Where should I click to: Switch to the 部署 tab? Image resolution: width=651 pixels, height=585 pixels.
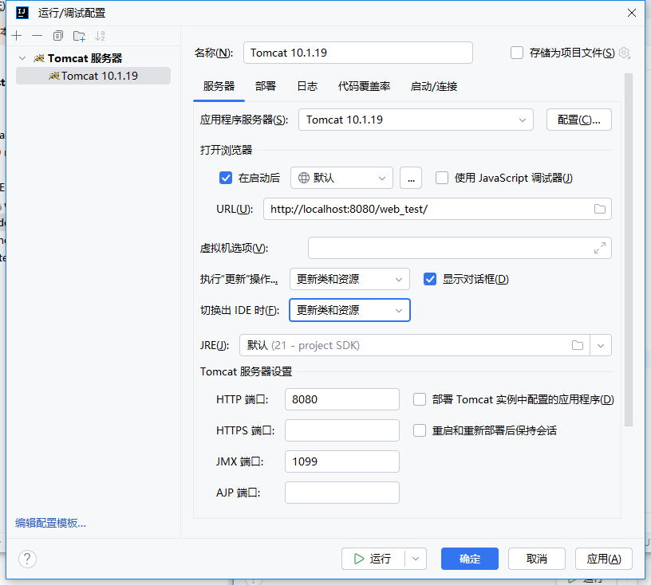pyautogui.click(x=266, y=86)
